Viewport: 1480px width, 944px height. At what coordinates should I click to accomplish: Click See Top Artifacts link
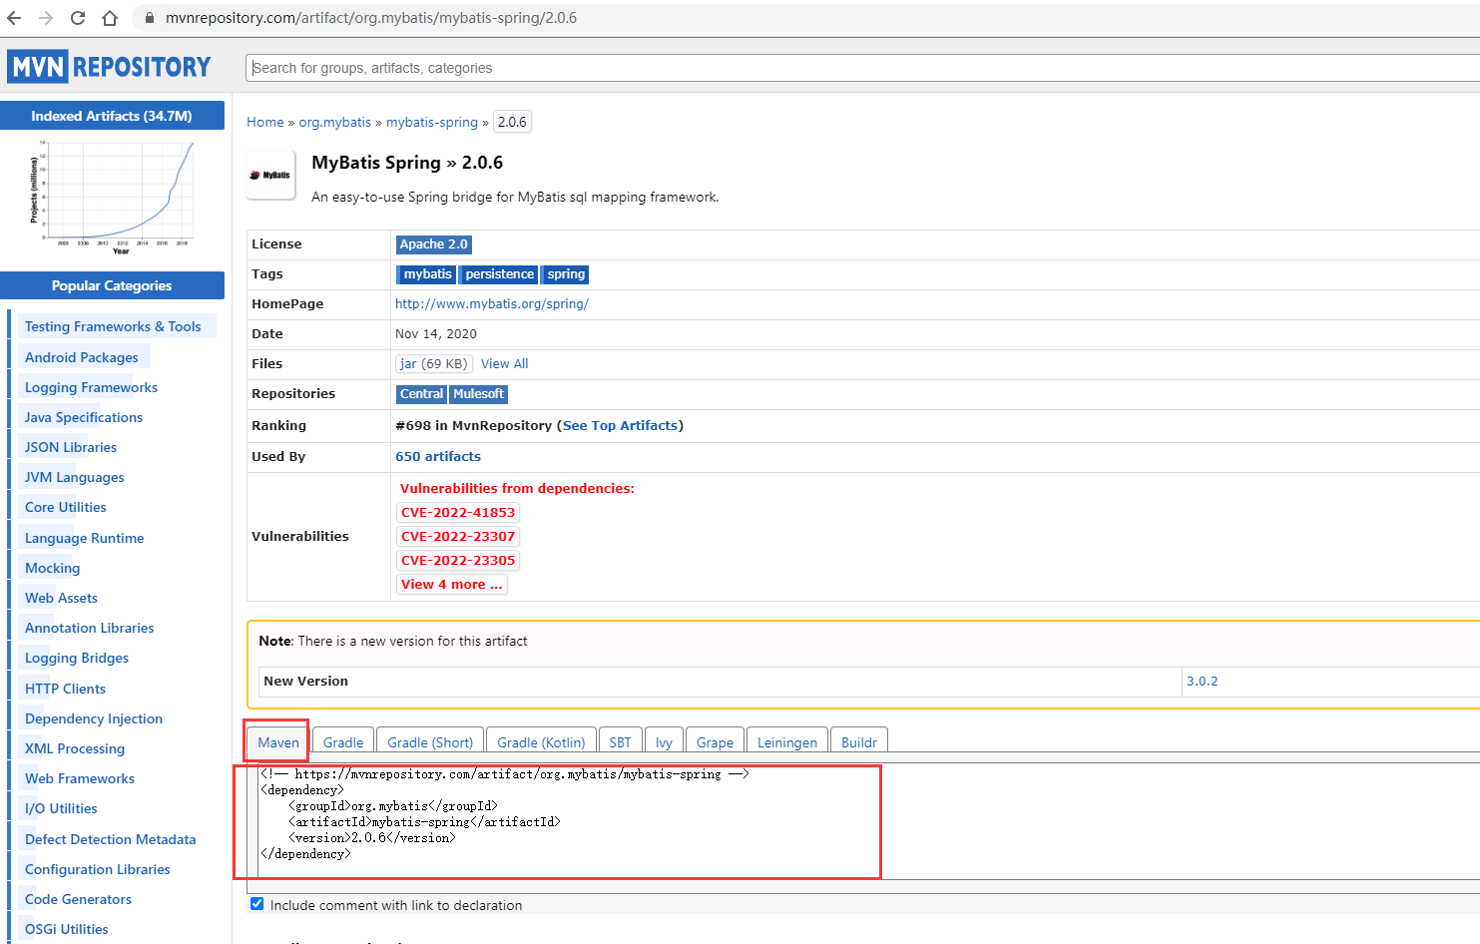(621, 426)
